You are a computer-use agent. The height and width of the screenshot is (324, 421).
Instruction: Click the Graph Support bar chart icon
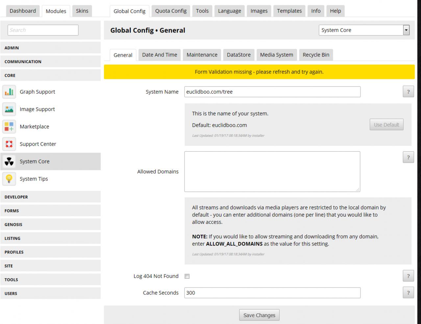tap(9, 92)
